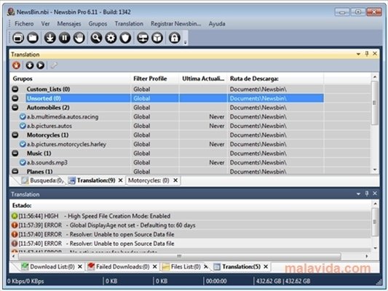Open the main toolbar overflow arrow

click(x=186, y=43)
